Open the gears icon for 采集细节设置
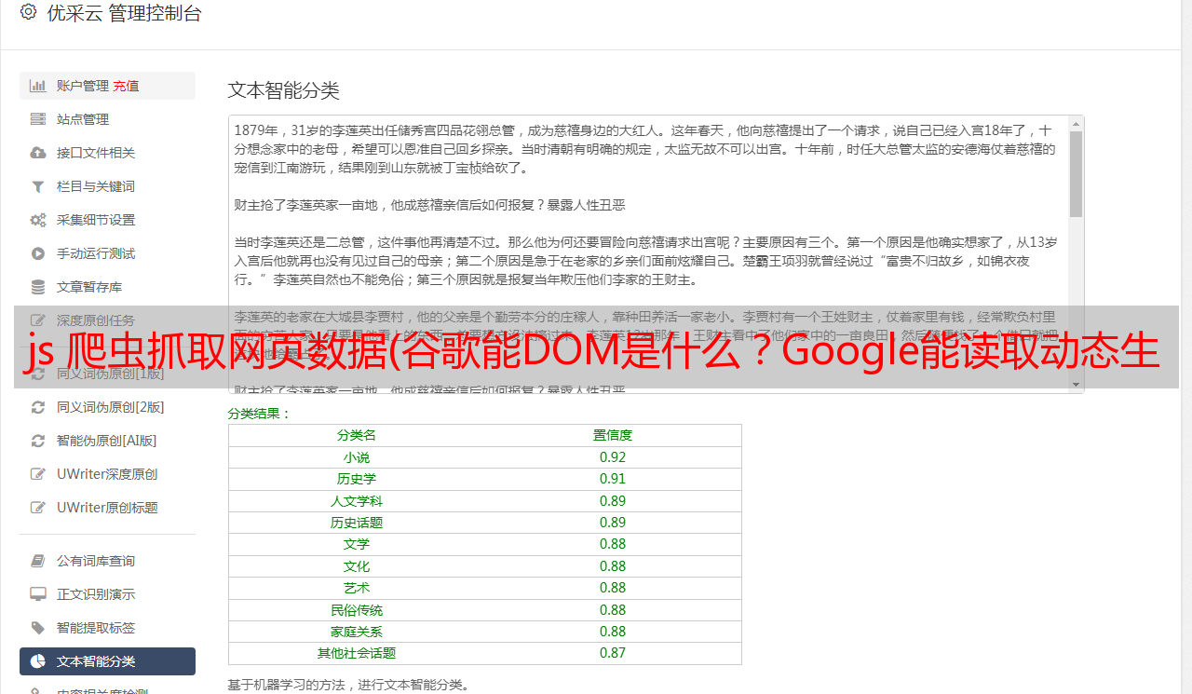Screen dimensions: 1192x694 [x=38, y=220]
